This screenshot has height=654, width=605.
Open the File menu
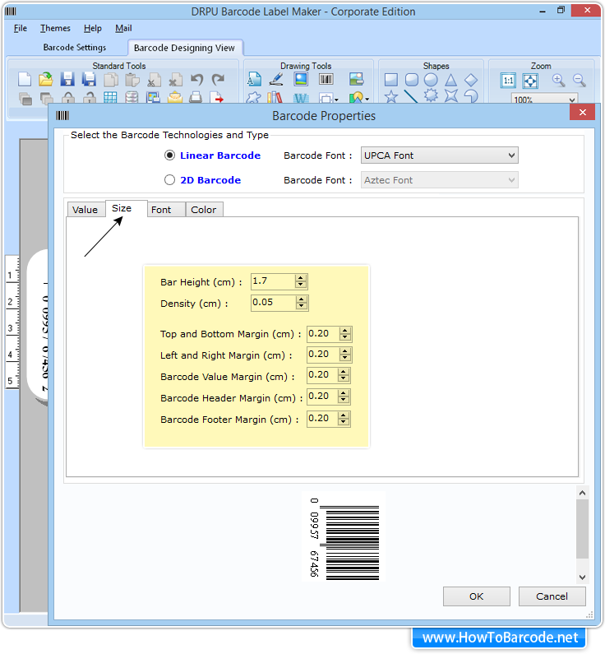20,28
